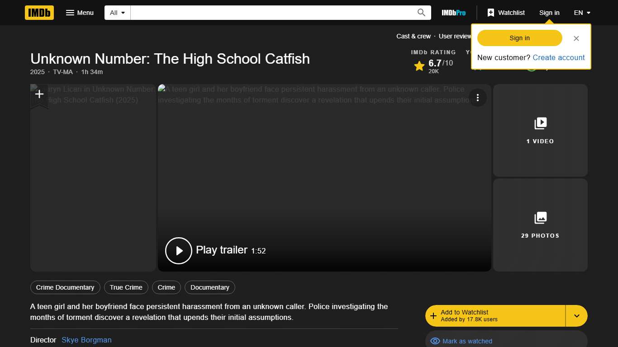Open the Watchlist bookmark icon
The width and height of the screenshot is (618, 347).
(491, 12)
